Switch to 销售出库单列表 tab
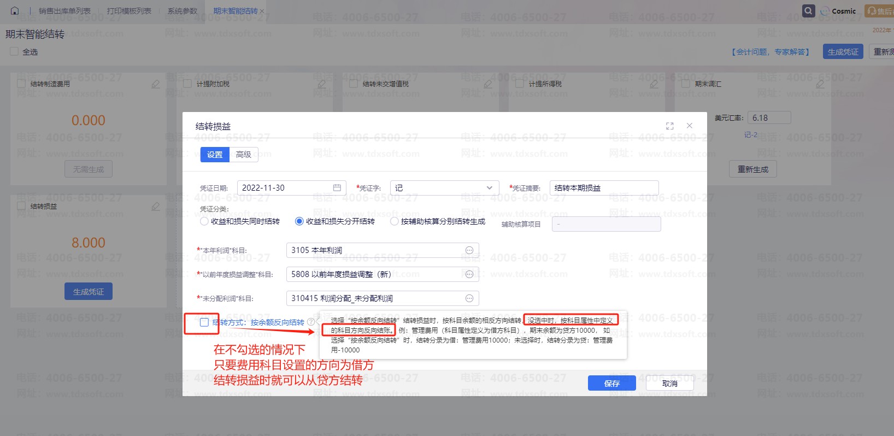Screen dimensions: 894x436 point(64,11)
